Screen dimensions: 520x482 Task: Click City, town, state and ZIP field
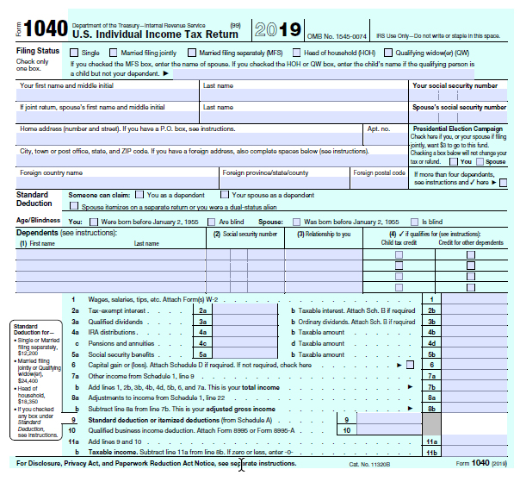click(212, 160)
